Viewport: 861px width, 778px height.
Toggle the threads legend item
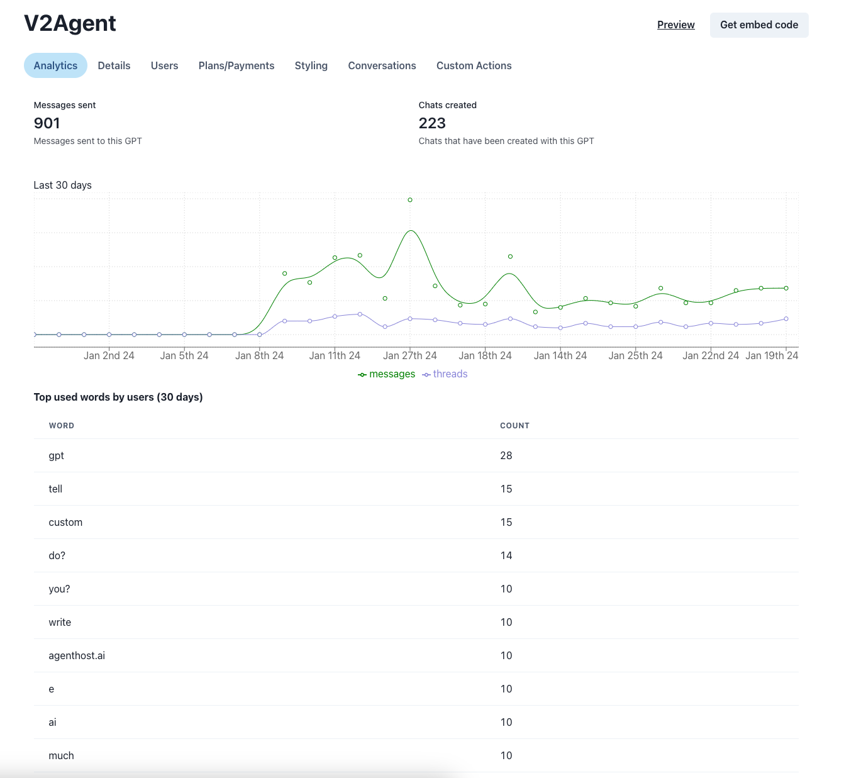(445, 374)
